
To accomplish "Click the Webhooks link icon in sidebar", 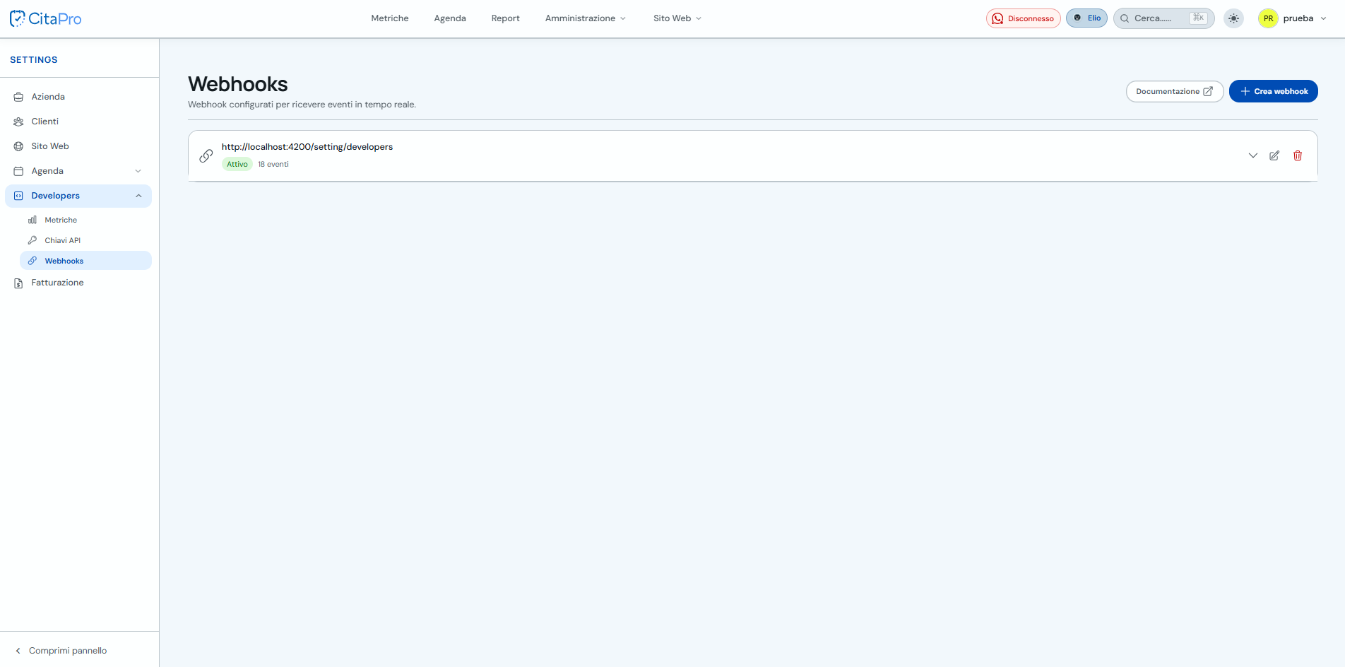I will [x=32, y=261].
